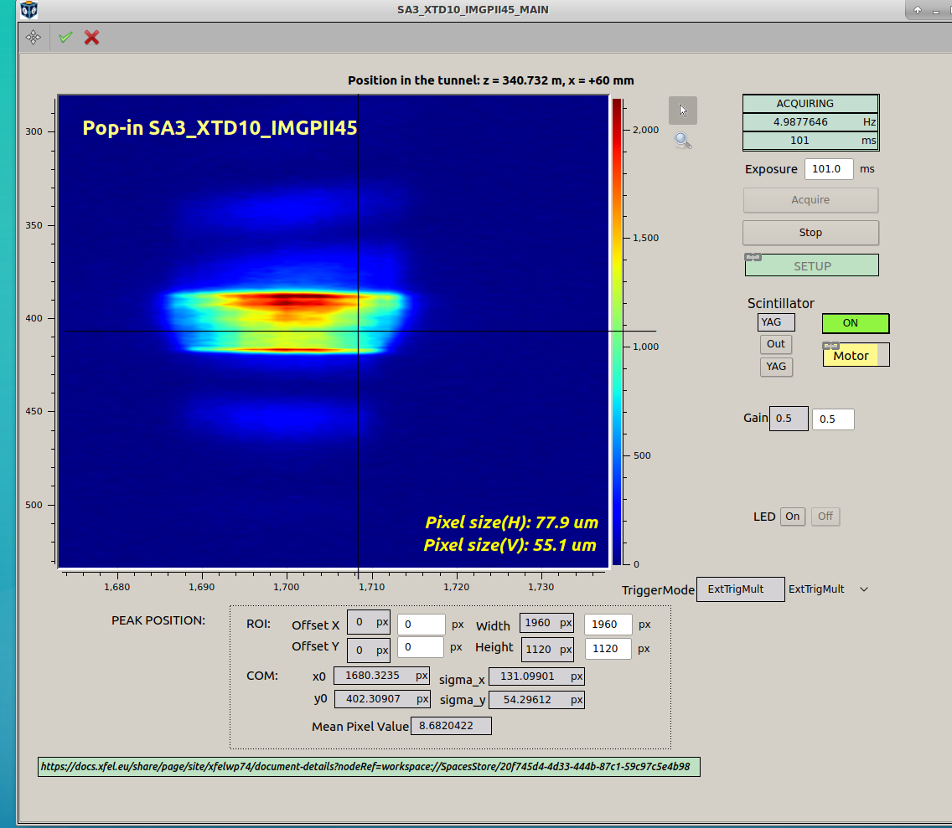Click the green checkmark apply icon
Screen dimensions: 952x828
pos(65,38)
